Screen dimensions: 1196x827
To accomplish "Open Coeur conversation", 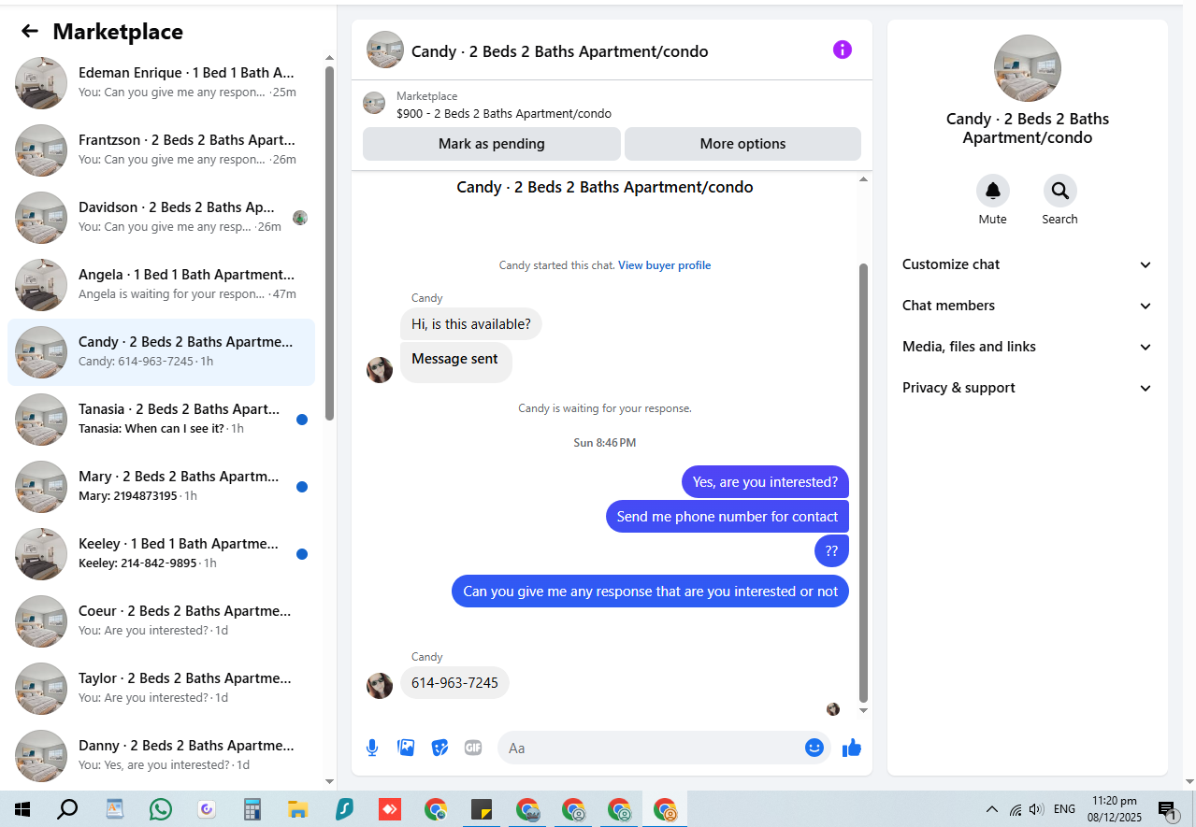I will coord(161,621).
